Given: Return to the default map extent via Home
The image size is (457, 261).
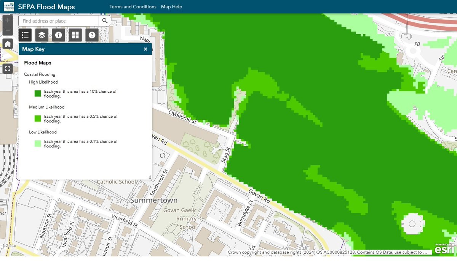Looking at the screenshot, I should [7, 44].
